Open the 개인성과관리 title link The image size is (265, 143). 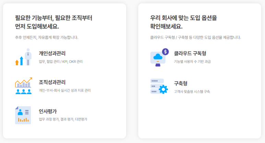52,53
